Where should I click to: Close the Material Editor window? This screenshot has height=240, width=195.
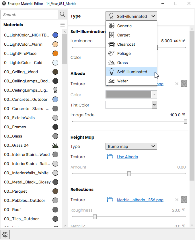189,3
